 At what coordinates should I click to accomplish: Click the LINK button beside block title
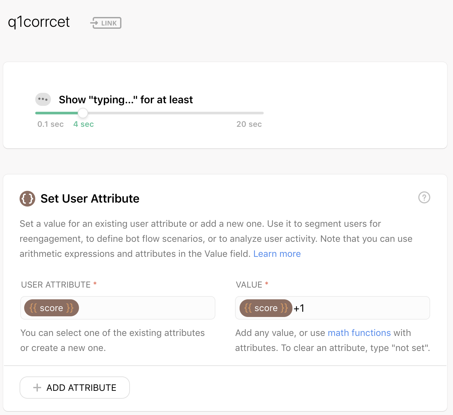click(x=105, y=23)
